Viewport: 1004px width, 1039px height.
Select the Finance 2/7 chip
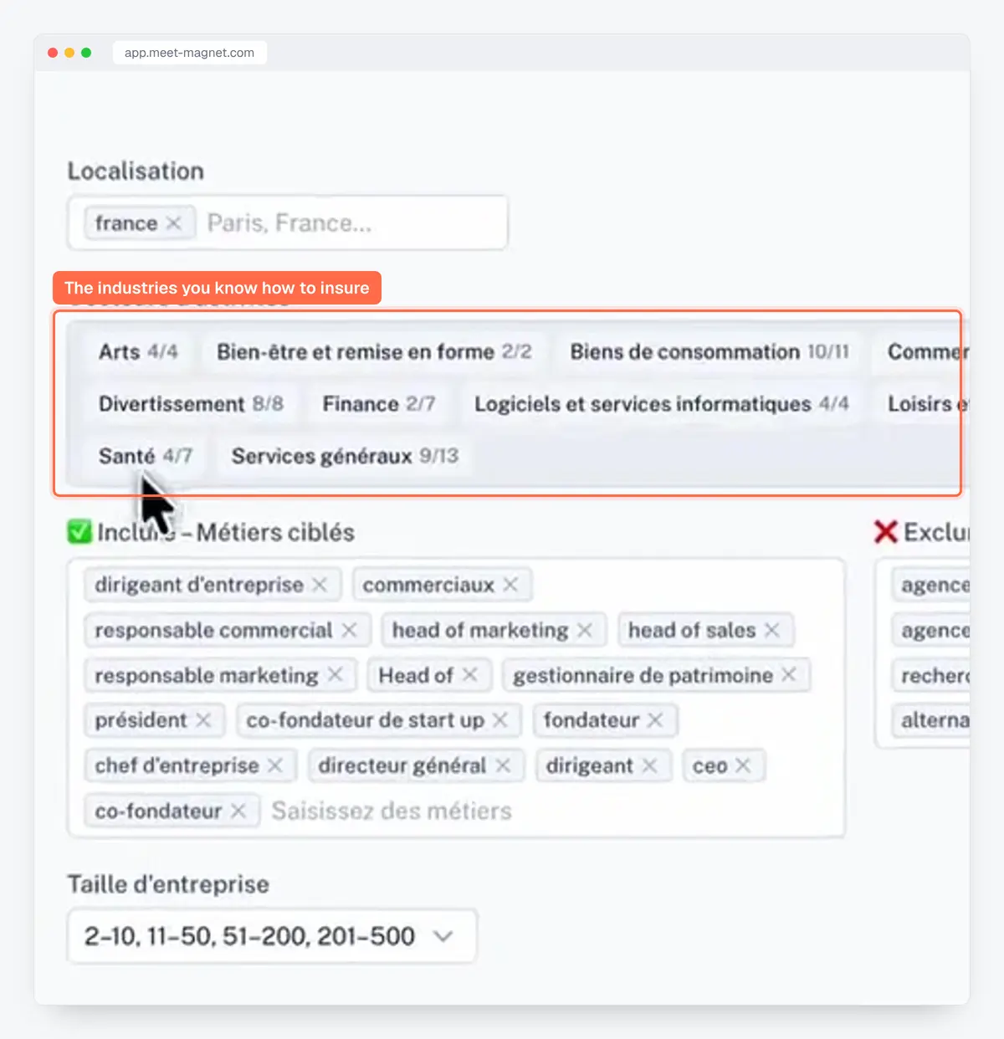(379, 404)
